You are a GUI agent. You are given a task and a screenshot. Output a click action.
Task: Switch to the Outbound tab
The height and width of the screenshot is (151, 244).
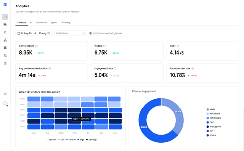click(41, 22)
